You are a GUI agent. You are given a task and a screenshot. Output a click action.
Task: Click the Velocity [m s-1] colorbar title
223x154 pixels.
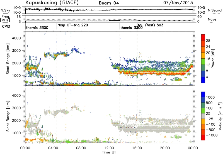pyautogui.click(x=220, y=116)
